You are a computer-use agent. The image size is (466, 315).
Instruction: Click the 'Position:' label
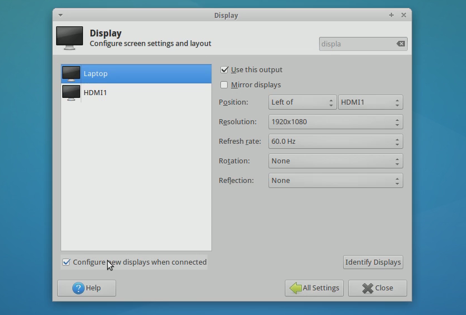(x=233, y=102)
